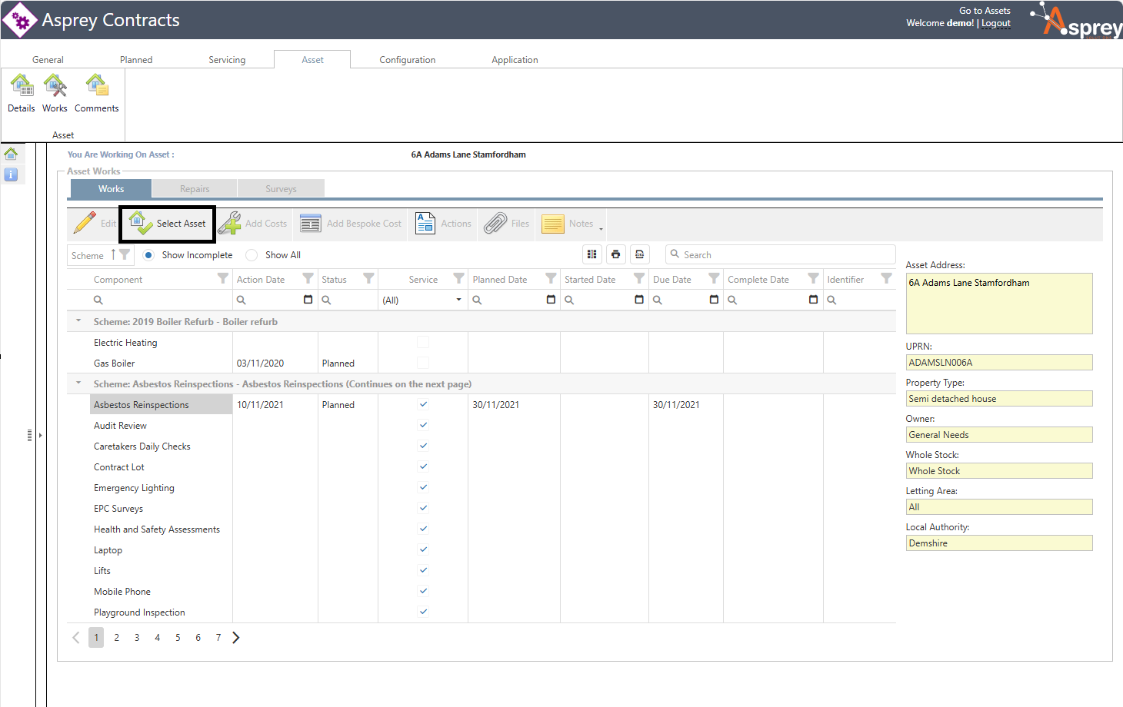Image resolution: width=1123 pixels, height=707 pixels.
Task: Click the home icon in left sidebar
Action: pos(11,154)
